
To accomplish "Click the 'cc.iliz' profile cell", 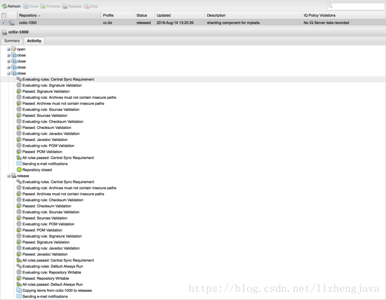I will tap(108, 23).
